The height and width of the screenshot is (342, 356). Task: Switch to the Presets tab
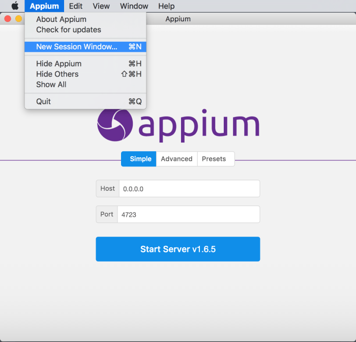coord(216,159)
